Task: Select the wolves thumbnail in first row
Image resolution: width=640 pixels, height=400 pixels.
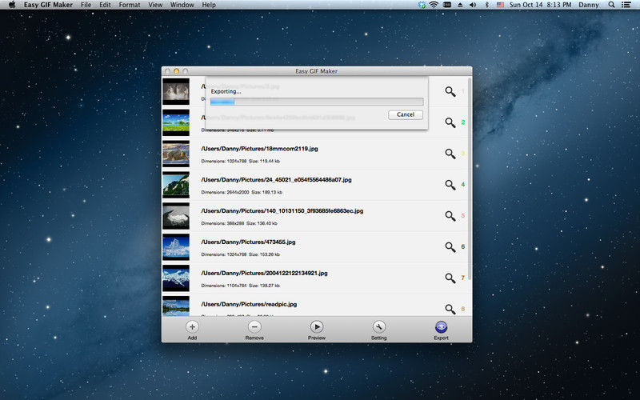Action: click(176, 91)
